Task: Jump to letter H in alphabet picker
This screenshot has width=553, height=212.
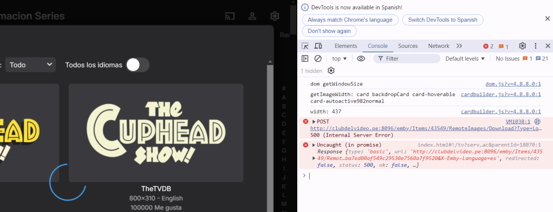Action: [x=284, y=160]
